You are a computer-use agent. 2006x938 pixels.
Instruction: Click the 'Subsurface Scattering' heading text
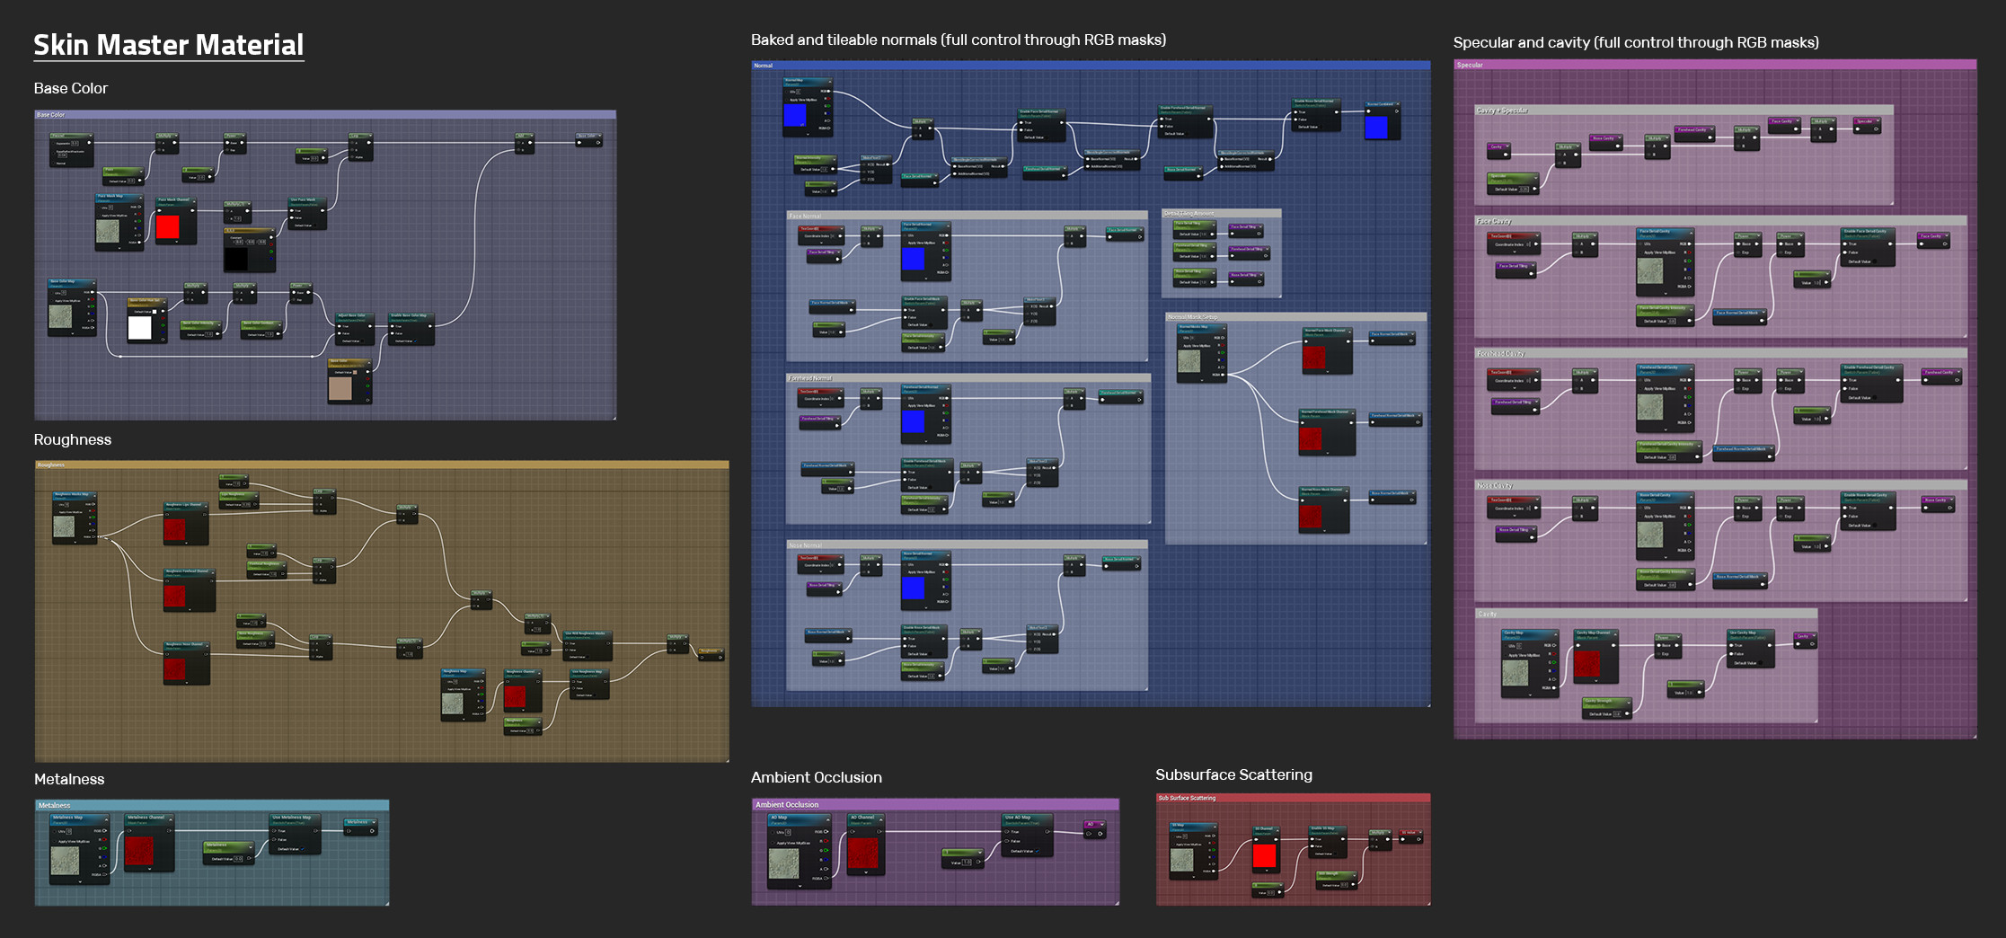1233,774
